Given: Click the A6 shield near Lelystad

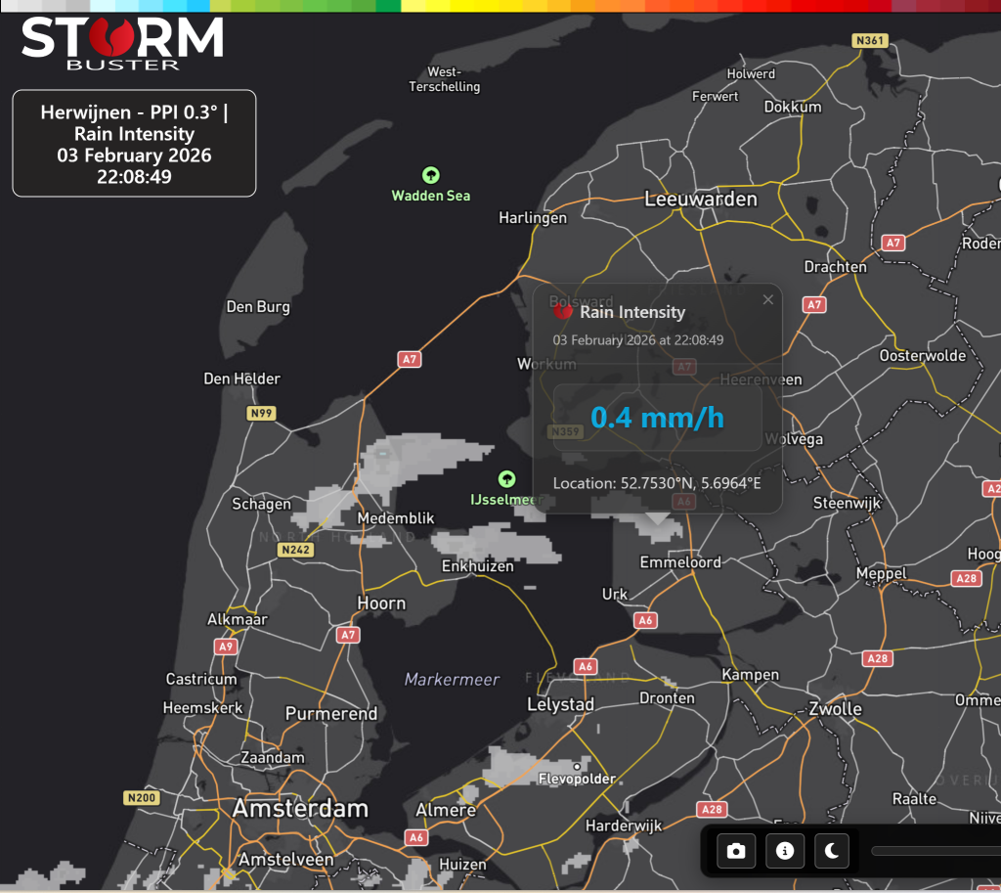Looking at the screenshot, I should (x=586, y=667).
